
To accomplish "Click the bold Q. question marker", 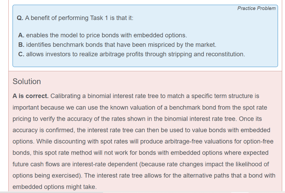I will point(20,18).
